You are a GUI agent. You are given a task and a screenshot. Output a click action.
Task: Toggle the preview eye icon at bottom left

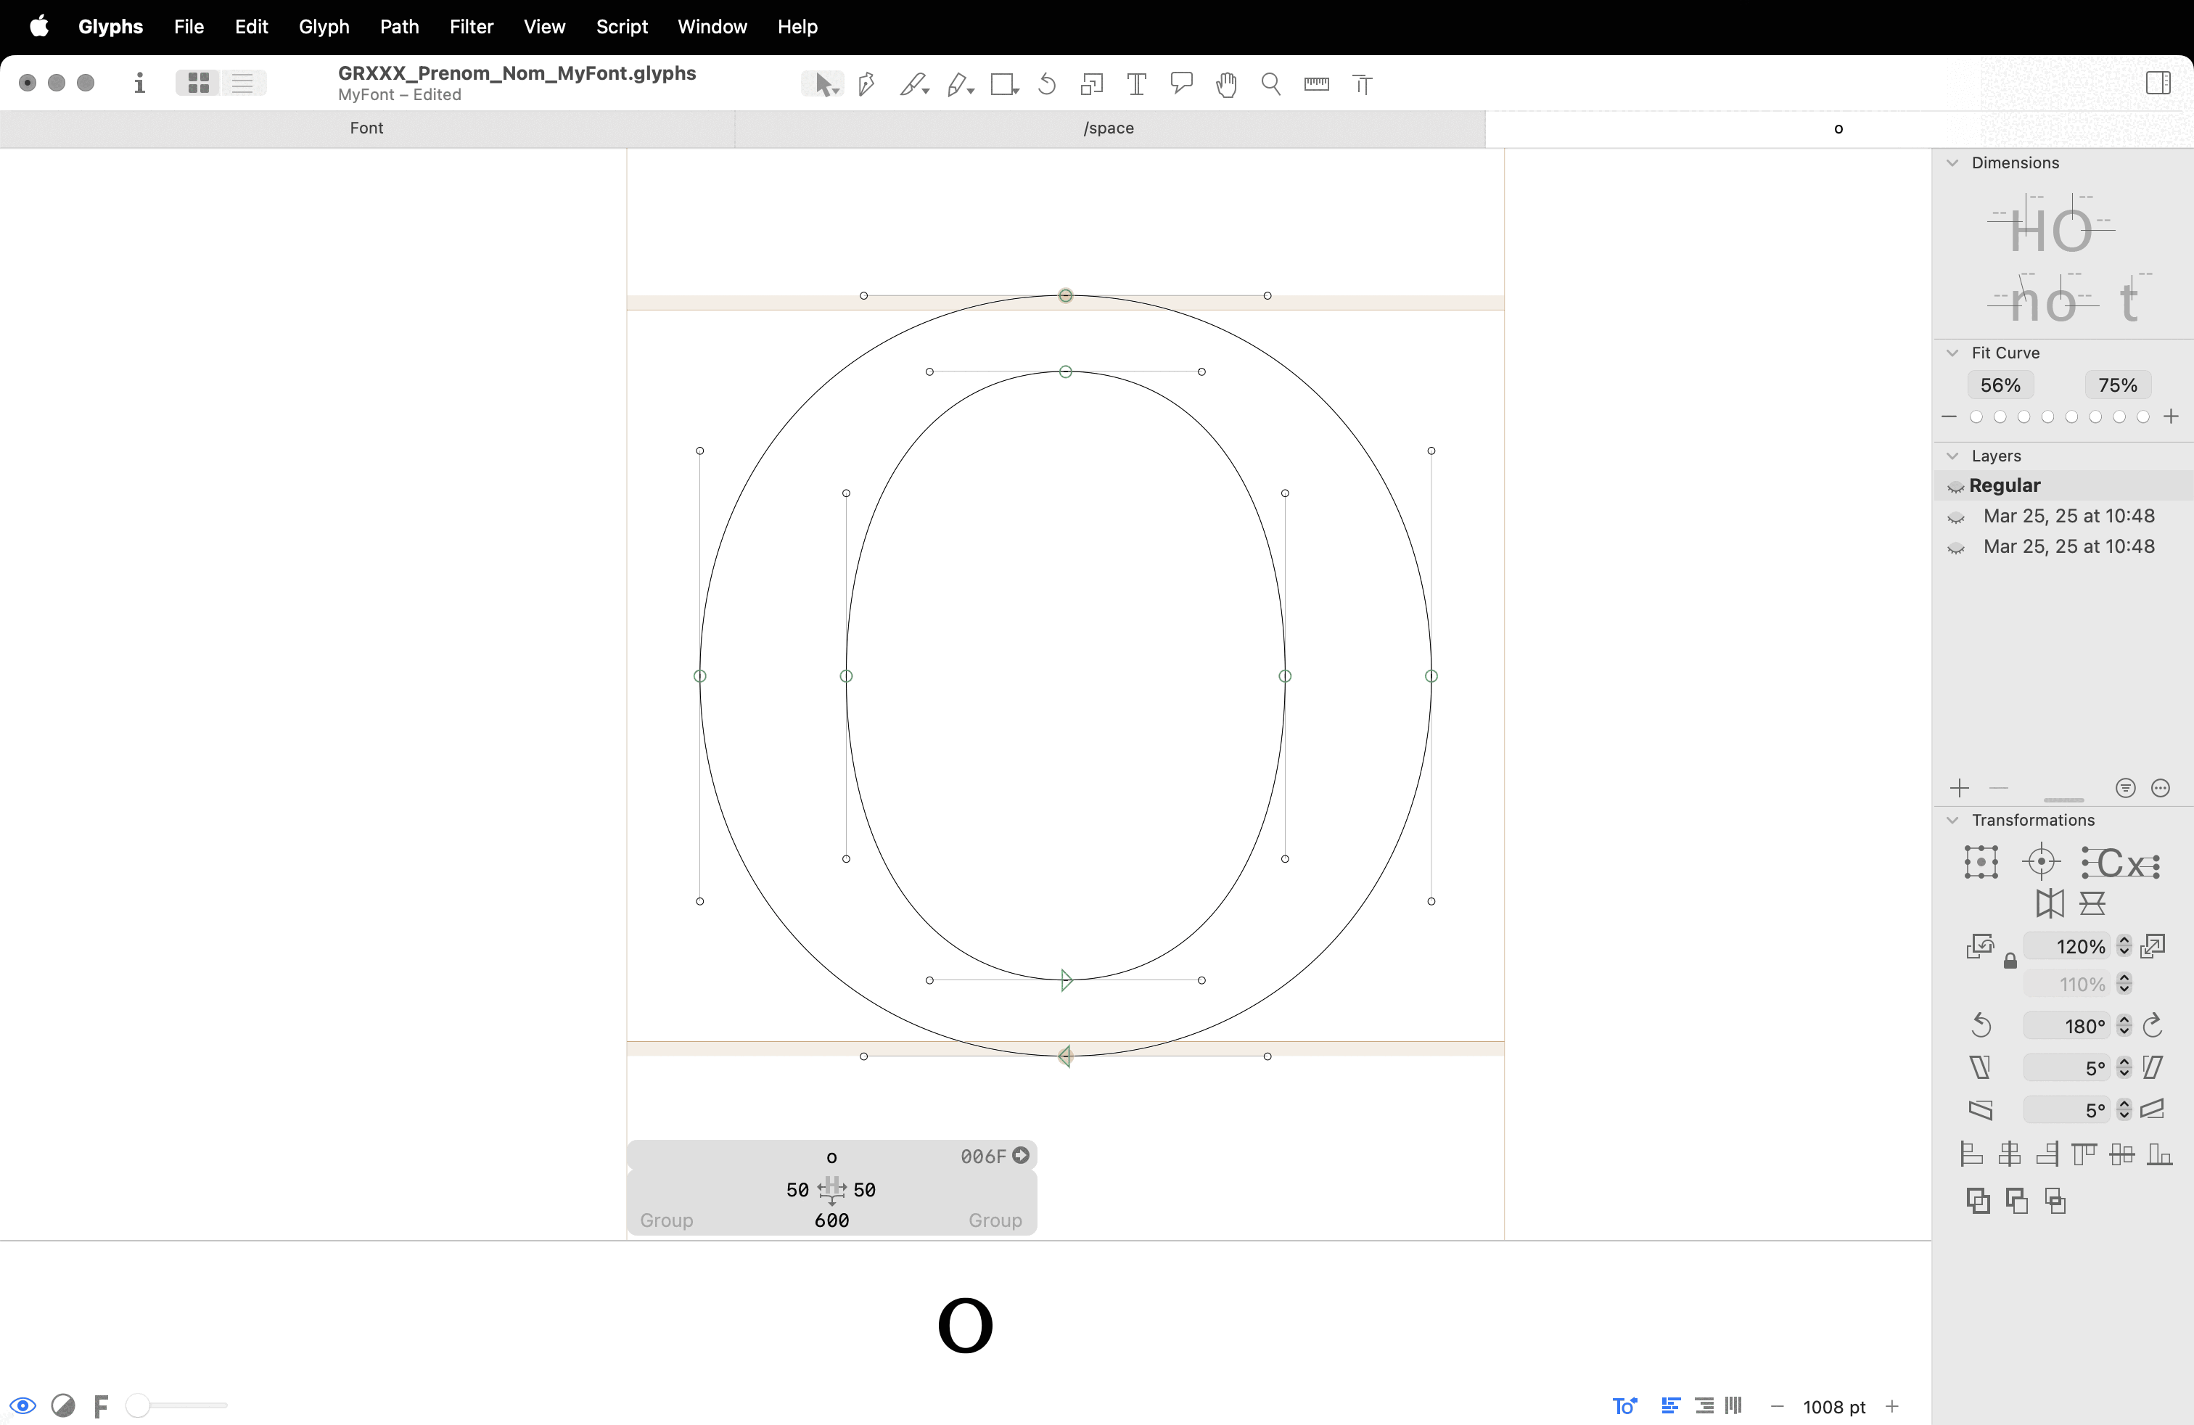click(x=23, y=1405)
